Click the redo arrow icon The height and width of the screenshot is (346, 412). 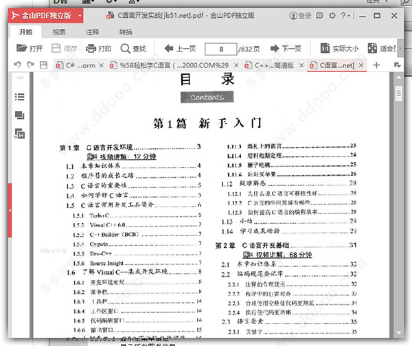coord(30,65)
